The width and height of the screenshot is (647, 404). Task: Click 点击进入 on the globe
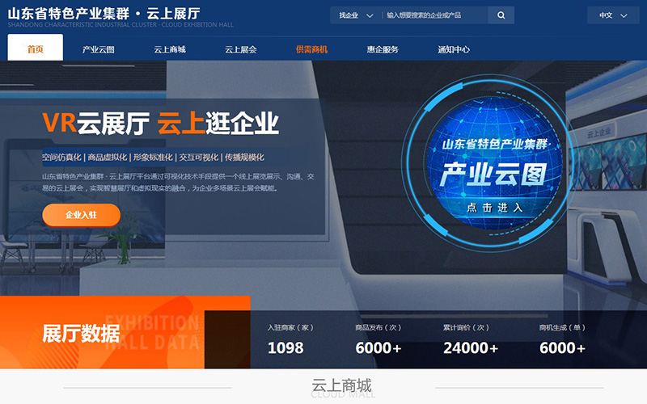pos(495,207)
